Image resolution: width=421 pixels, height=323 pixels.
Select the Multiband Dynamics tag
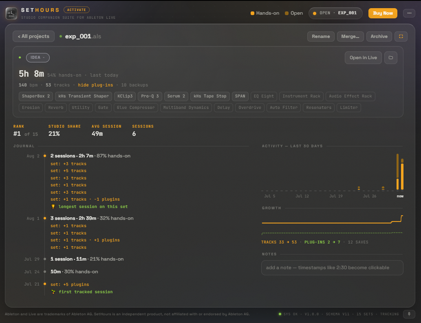(186, 108)
